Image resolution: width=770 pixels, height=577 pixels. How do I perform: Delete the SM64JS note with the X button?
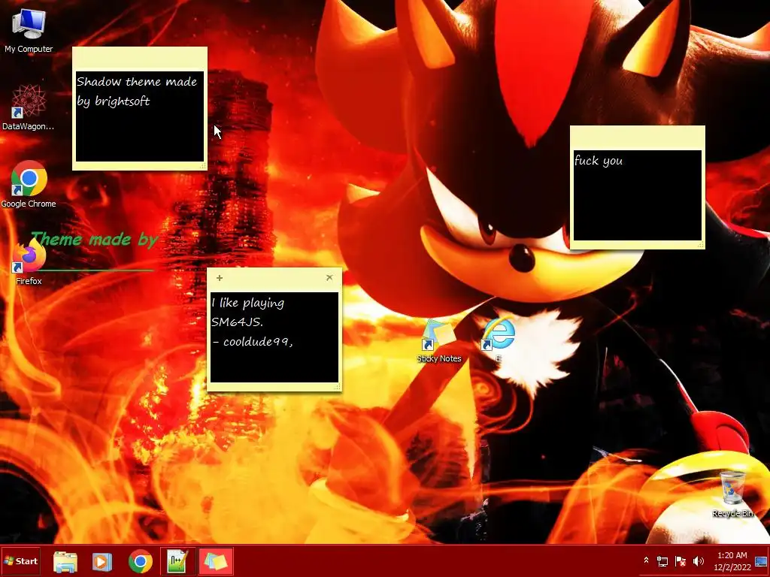click(x=329, y=278)
